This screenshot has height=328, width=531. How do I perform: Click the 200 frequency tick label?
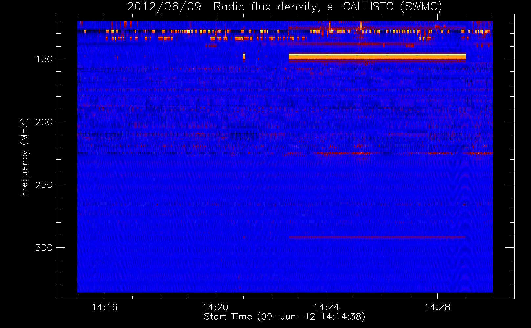[x=44, y=122]
